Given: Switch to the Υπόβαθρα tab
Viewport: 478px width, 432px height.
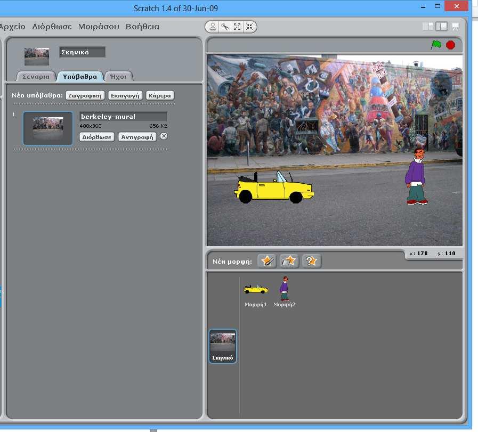Looking at the screenshot, I should coord(80,77).
